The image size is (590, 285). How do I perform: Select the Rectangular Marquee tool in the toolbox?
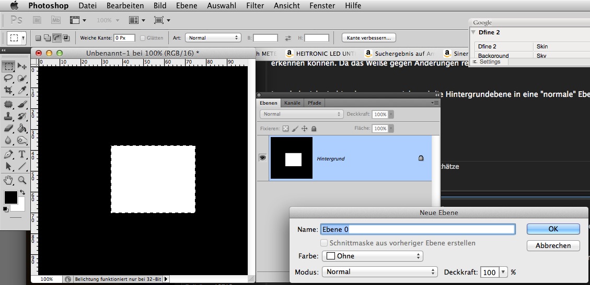(x=8, y=67)
